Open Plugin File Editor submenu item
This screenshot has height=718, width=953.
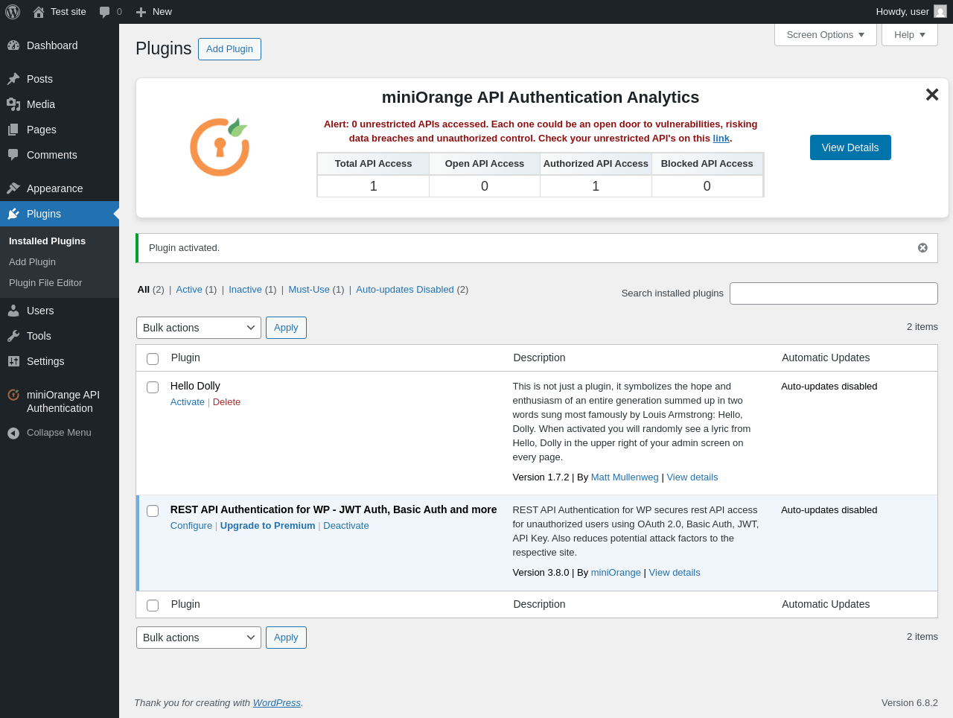[45, 283]
